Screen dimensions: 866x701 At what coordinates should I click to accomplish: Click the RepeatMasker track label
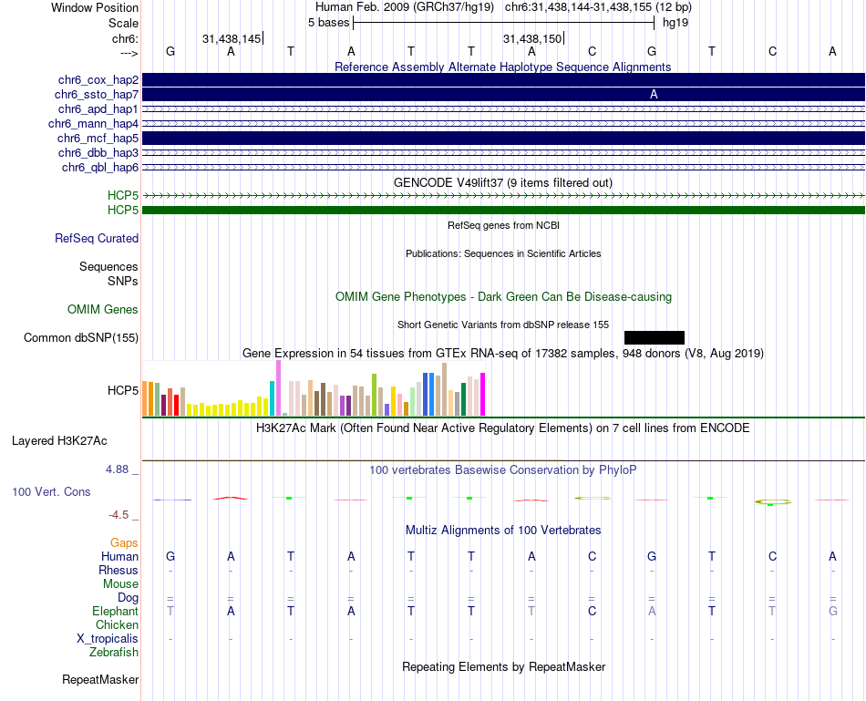100,679
